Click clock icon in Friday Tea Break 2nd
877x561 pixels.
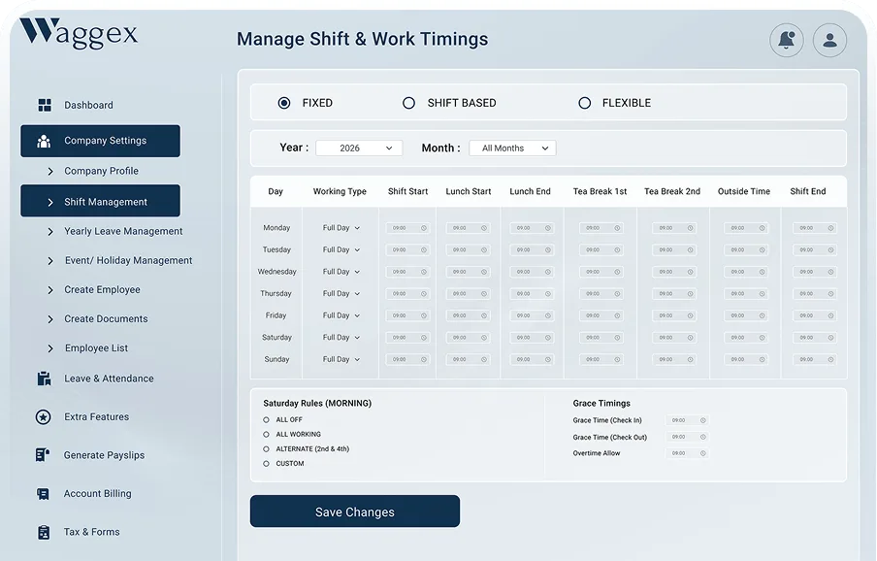point(690,315)
